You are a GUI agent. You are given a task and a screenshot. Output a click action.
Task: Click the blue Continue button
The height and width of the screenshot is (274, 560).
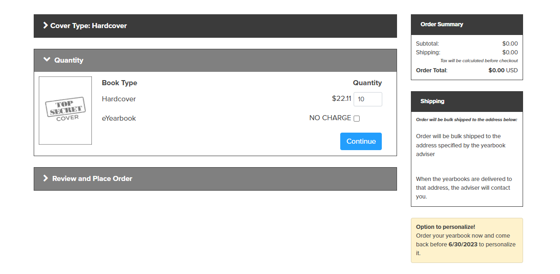pos(361,141)
